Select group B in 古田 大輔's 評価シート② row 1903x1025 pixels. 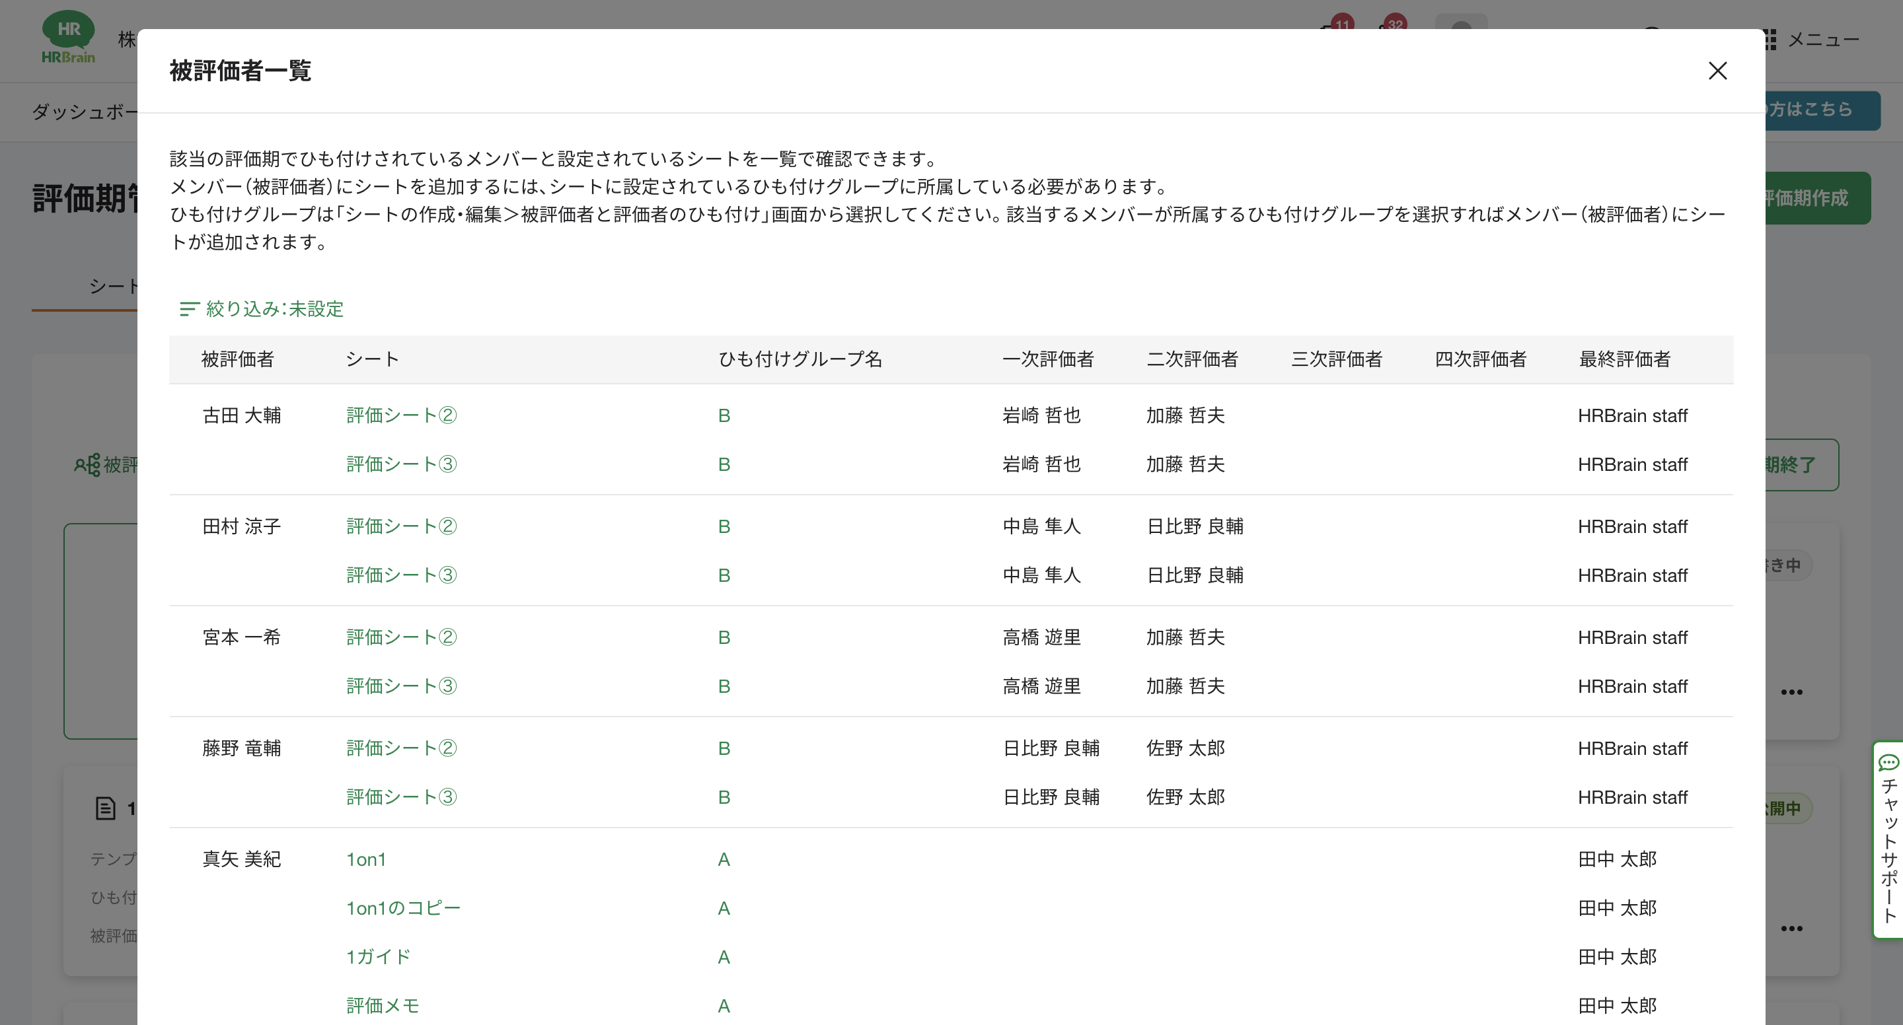click(x=724, y=416)
